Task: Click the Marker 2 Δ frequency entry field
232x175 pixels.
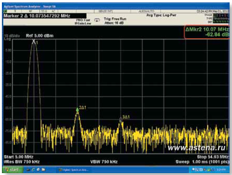Action: 45,16
